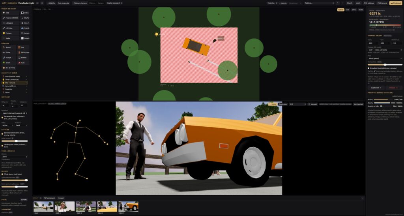Toggle Přímé slunce direct sun option
This screenshot has width=404, height=216.
(x=2, y=174)
